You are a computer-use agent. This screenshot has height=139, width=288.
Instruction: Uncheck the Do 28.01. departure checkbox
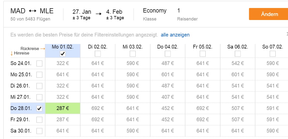coord(39,108)
